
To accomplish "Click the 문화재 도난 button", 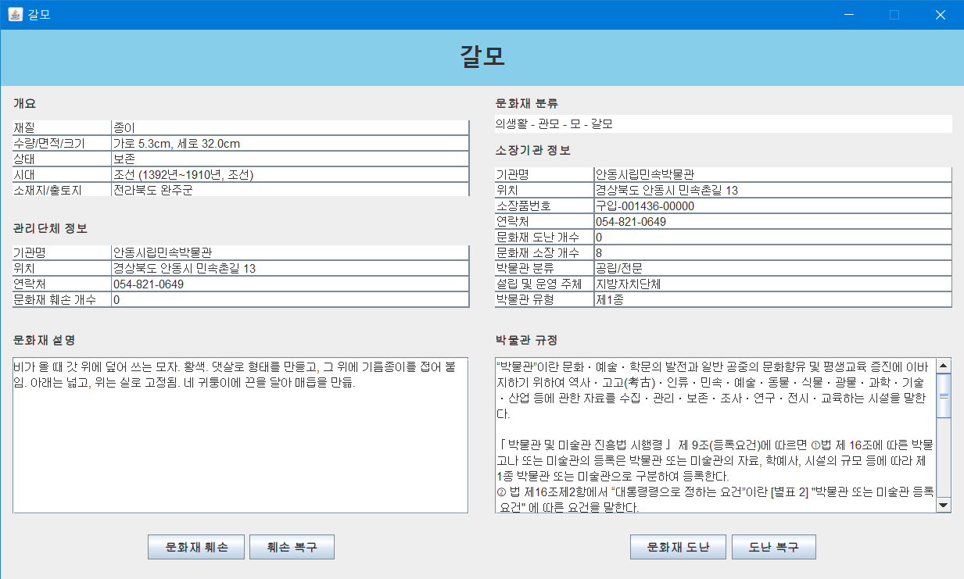I will pos(677,547).
